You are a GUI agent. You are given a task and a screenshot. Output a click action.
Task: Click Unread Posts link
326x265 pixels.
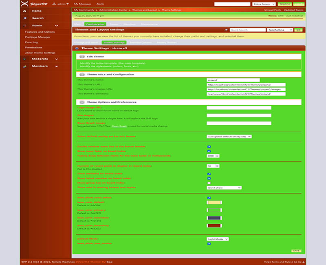pos(272,10)
